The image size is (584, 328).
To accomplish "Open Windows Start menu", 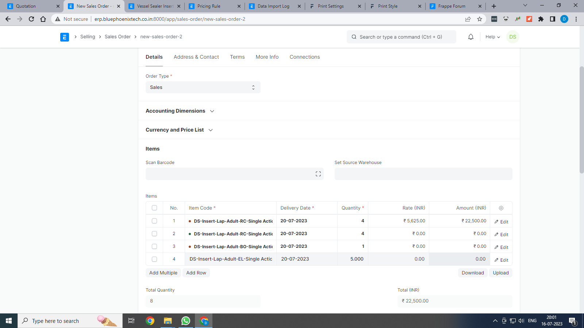I will click(x=9, y=321).
